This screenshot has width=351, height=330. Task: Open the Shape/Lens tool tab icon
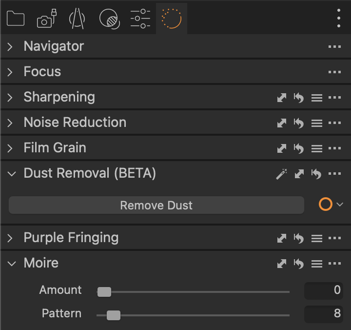pyautogui.click(x=77, y=19)
